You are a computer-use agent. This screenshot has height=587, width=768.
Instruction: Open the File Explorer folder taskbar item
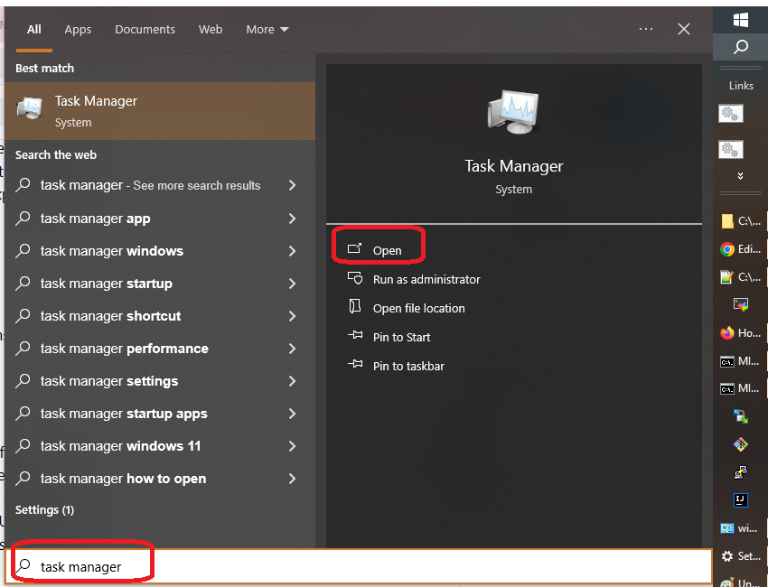click(741, 221)
